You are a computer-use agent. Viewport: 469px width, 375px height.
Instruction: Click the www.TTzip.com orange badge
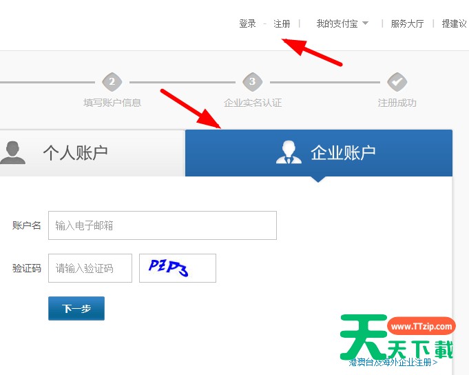[x=421, y=326]
